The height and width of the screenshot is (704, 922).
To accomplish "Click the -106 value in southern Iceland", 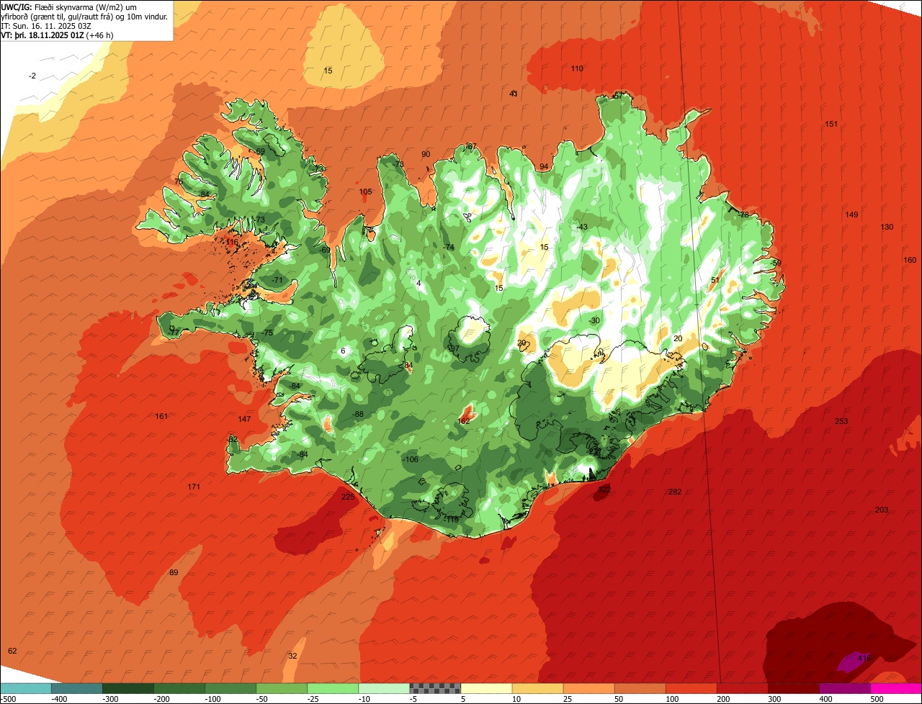I will [x=410, y=460].
